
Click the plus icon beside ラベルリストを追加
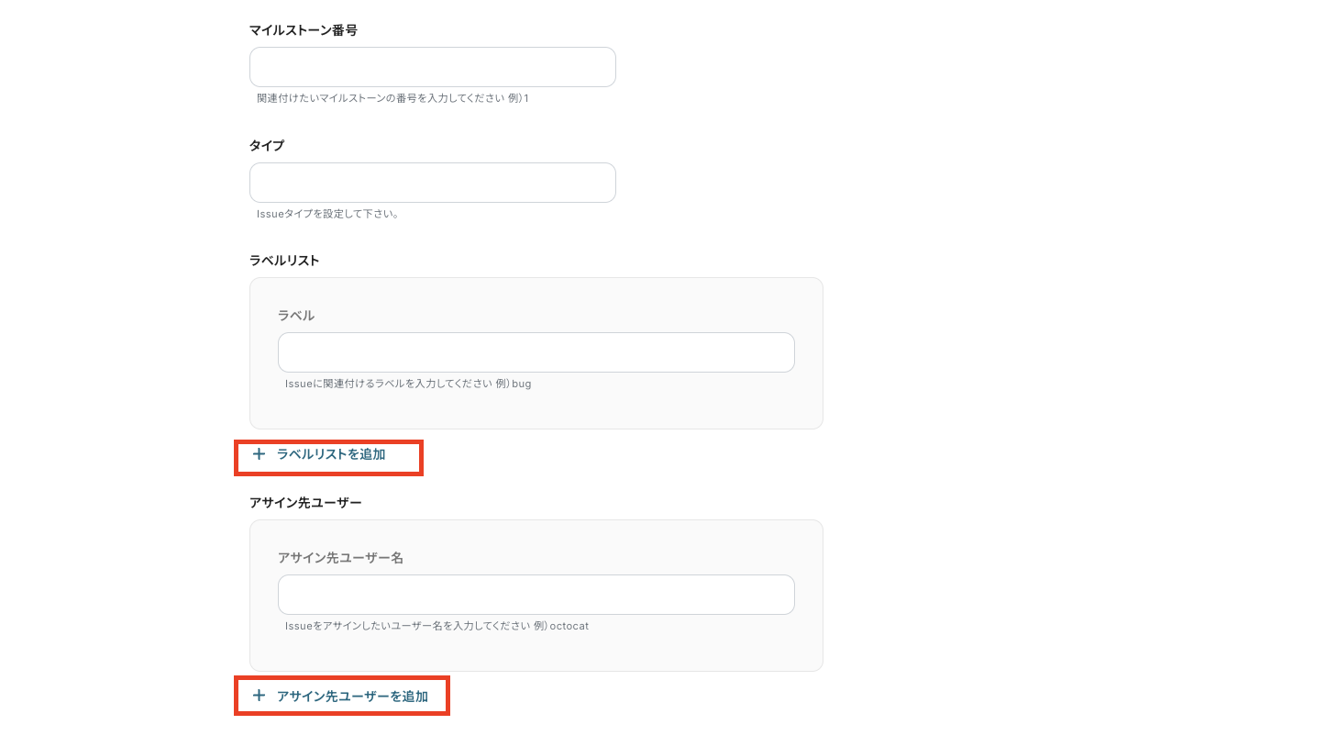259,454
